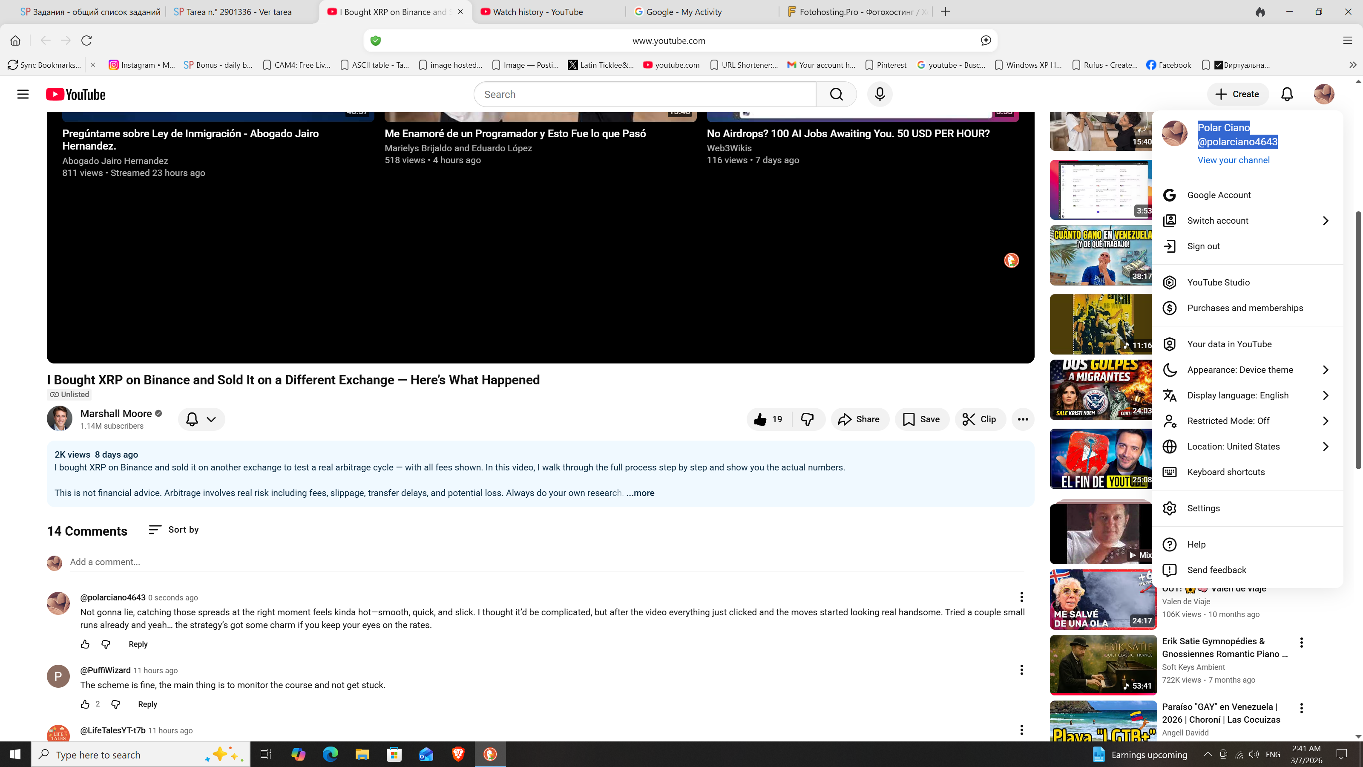
Task: Open Sort by comments dropdown
Action: point(174,529)
